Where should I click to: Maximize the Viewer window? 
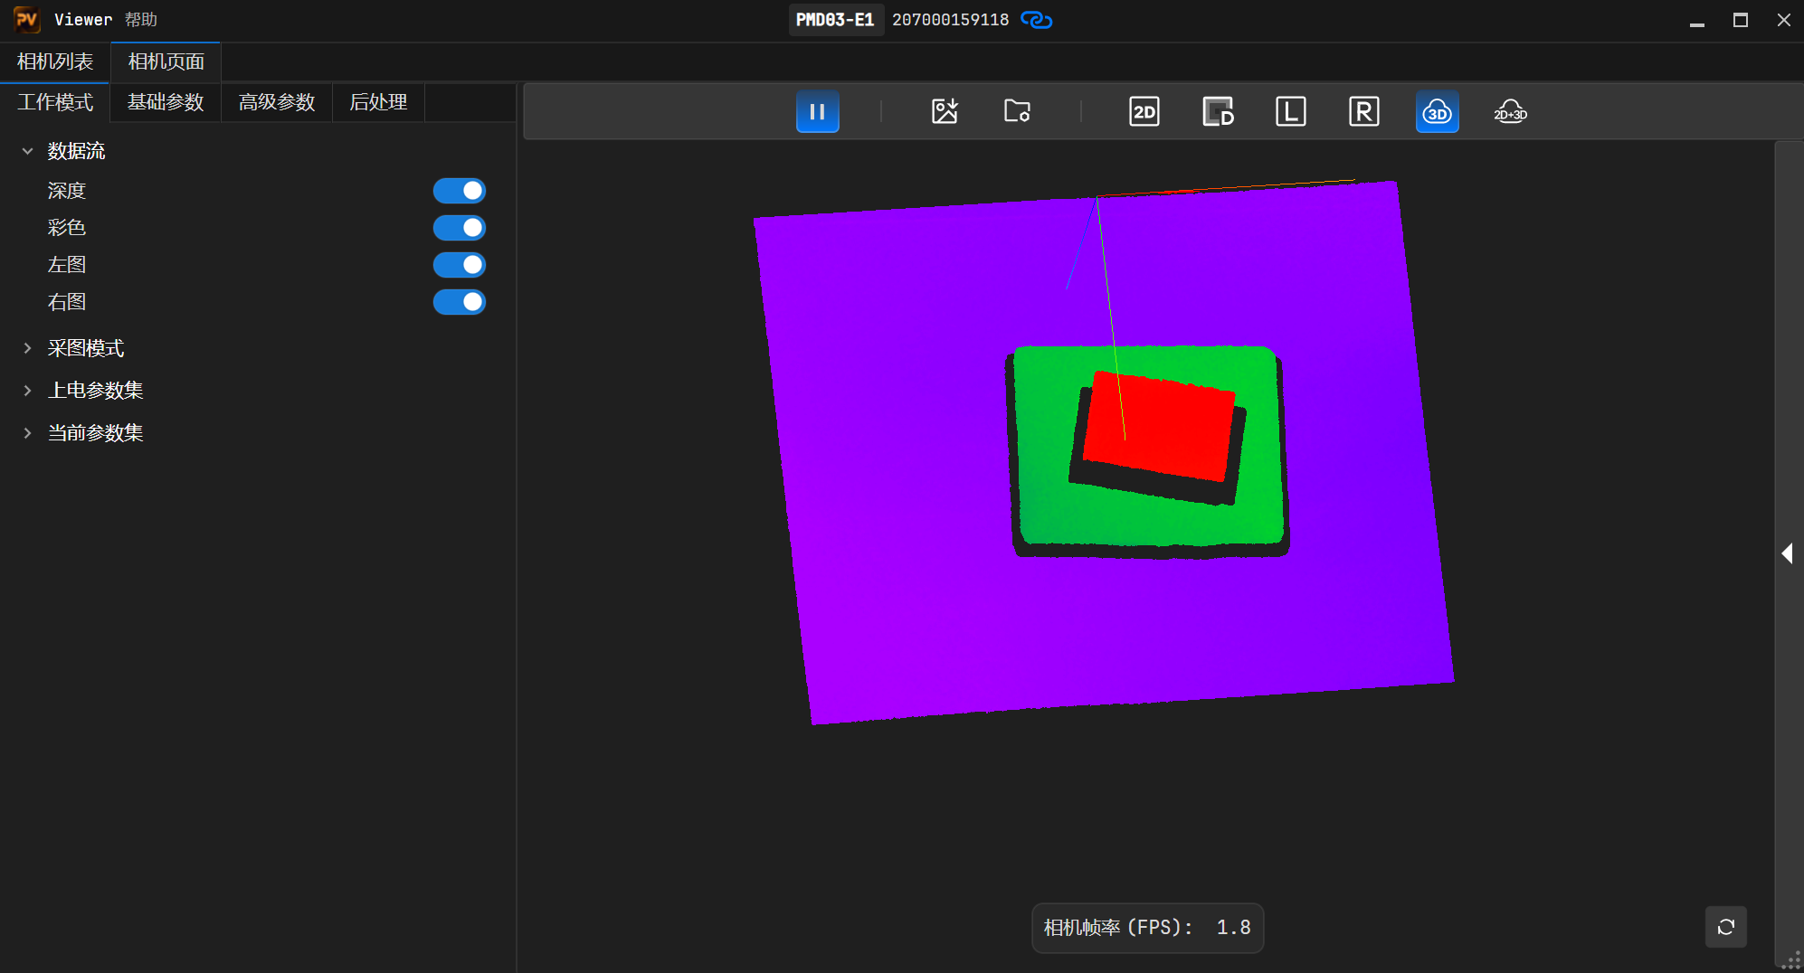pyautogui.click(x=1741, y=20)
